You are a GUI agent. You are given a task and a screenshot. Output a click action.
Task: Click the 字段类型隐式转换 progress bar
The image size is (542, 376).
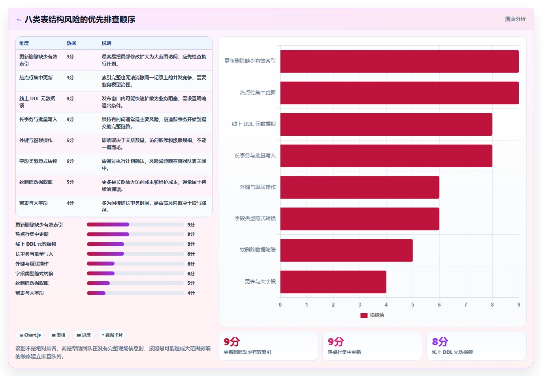135,273
